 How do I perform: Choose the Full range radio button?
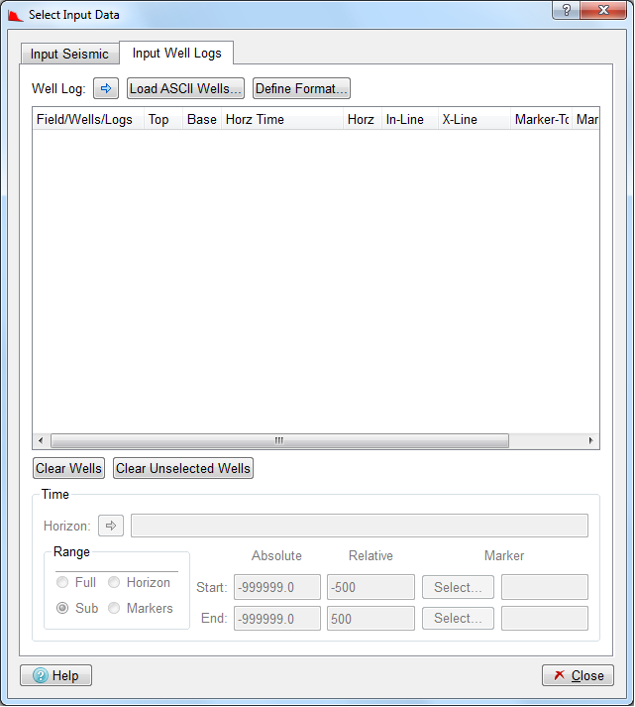point(62,582)
